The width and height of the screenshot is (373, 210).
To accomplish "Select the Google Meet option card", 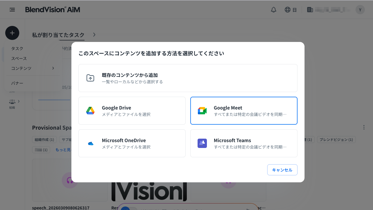I will coord(244,111).
